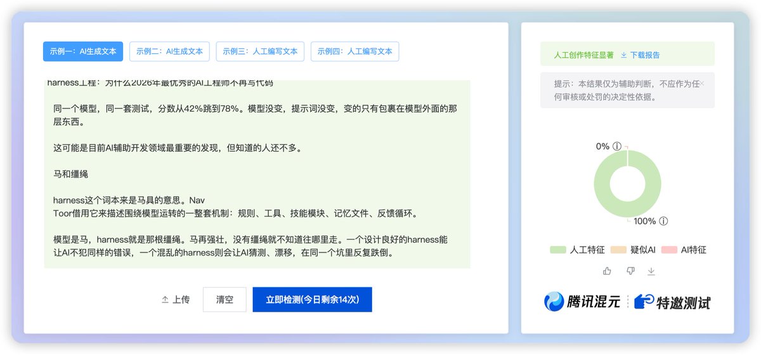The width and height of the screenshot is (761, 355).
Task: Click info icon next to 0%
Action: click(616, 146)
